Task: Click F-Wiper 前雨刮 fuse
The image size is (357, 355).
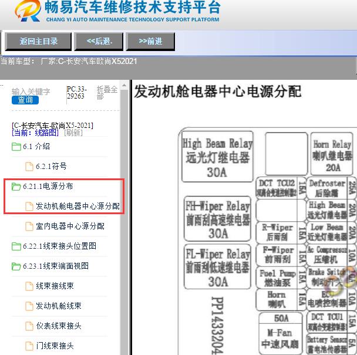Action: pos(281,255)
